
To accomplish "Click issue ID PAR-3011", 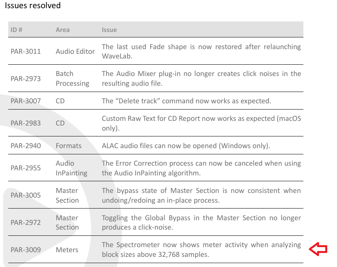I will [x=26, y=51].
